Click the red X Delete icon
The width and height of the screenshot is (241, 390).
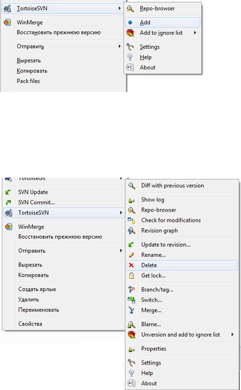click(131, 265)
